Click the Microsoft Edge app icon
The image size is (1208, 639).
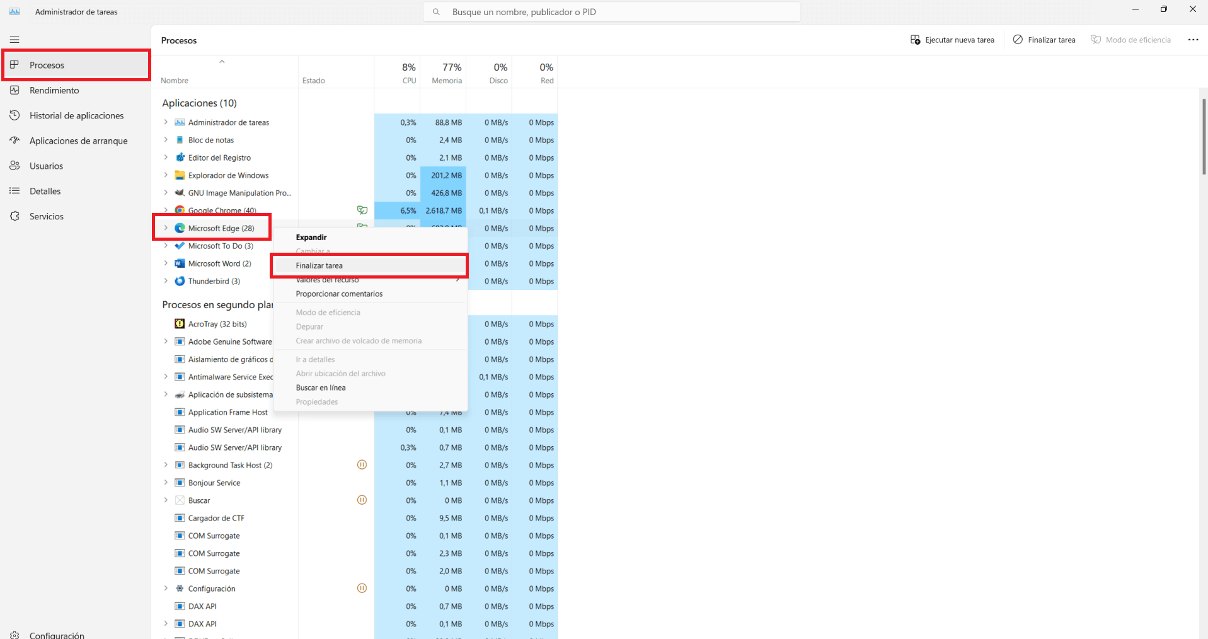coord(180,228)
